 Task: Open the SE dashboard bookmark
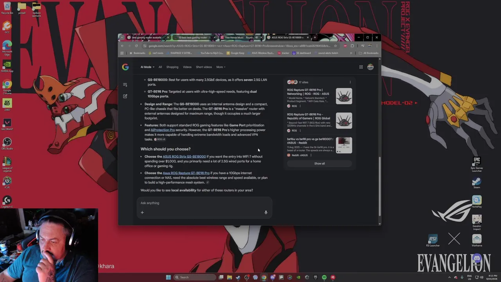pos(301,53)
